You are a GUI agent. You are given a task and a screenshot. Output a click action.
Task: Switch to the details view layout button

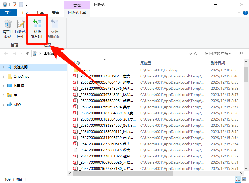click(238, 179)
